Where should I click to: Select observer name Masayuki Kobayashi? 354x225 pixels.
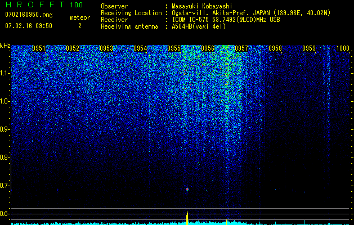202,6
